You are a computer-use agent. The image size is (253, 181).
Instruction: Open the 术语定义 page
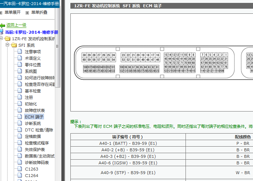coord(32,58)
